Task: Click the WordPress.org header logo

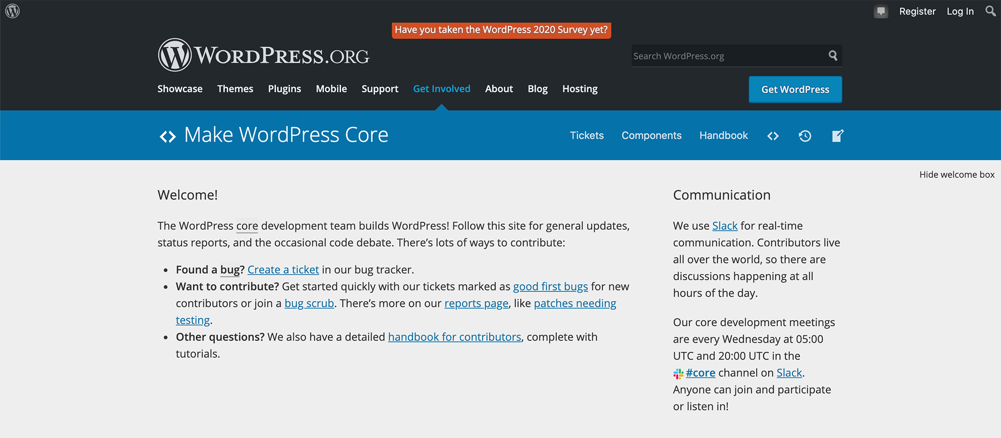Action: [264, 55]
